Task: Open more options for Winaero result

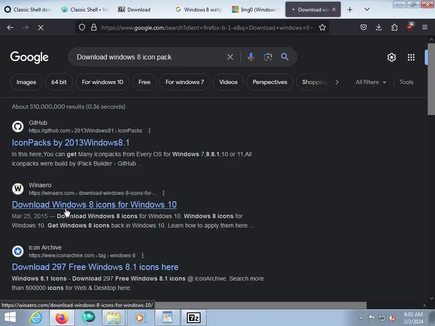Action: click(x=164, y=193)
